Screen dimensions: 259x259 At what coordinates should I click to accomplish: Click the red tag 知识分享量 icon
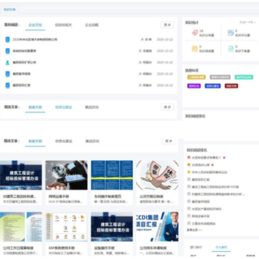[x=195, y=33]
